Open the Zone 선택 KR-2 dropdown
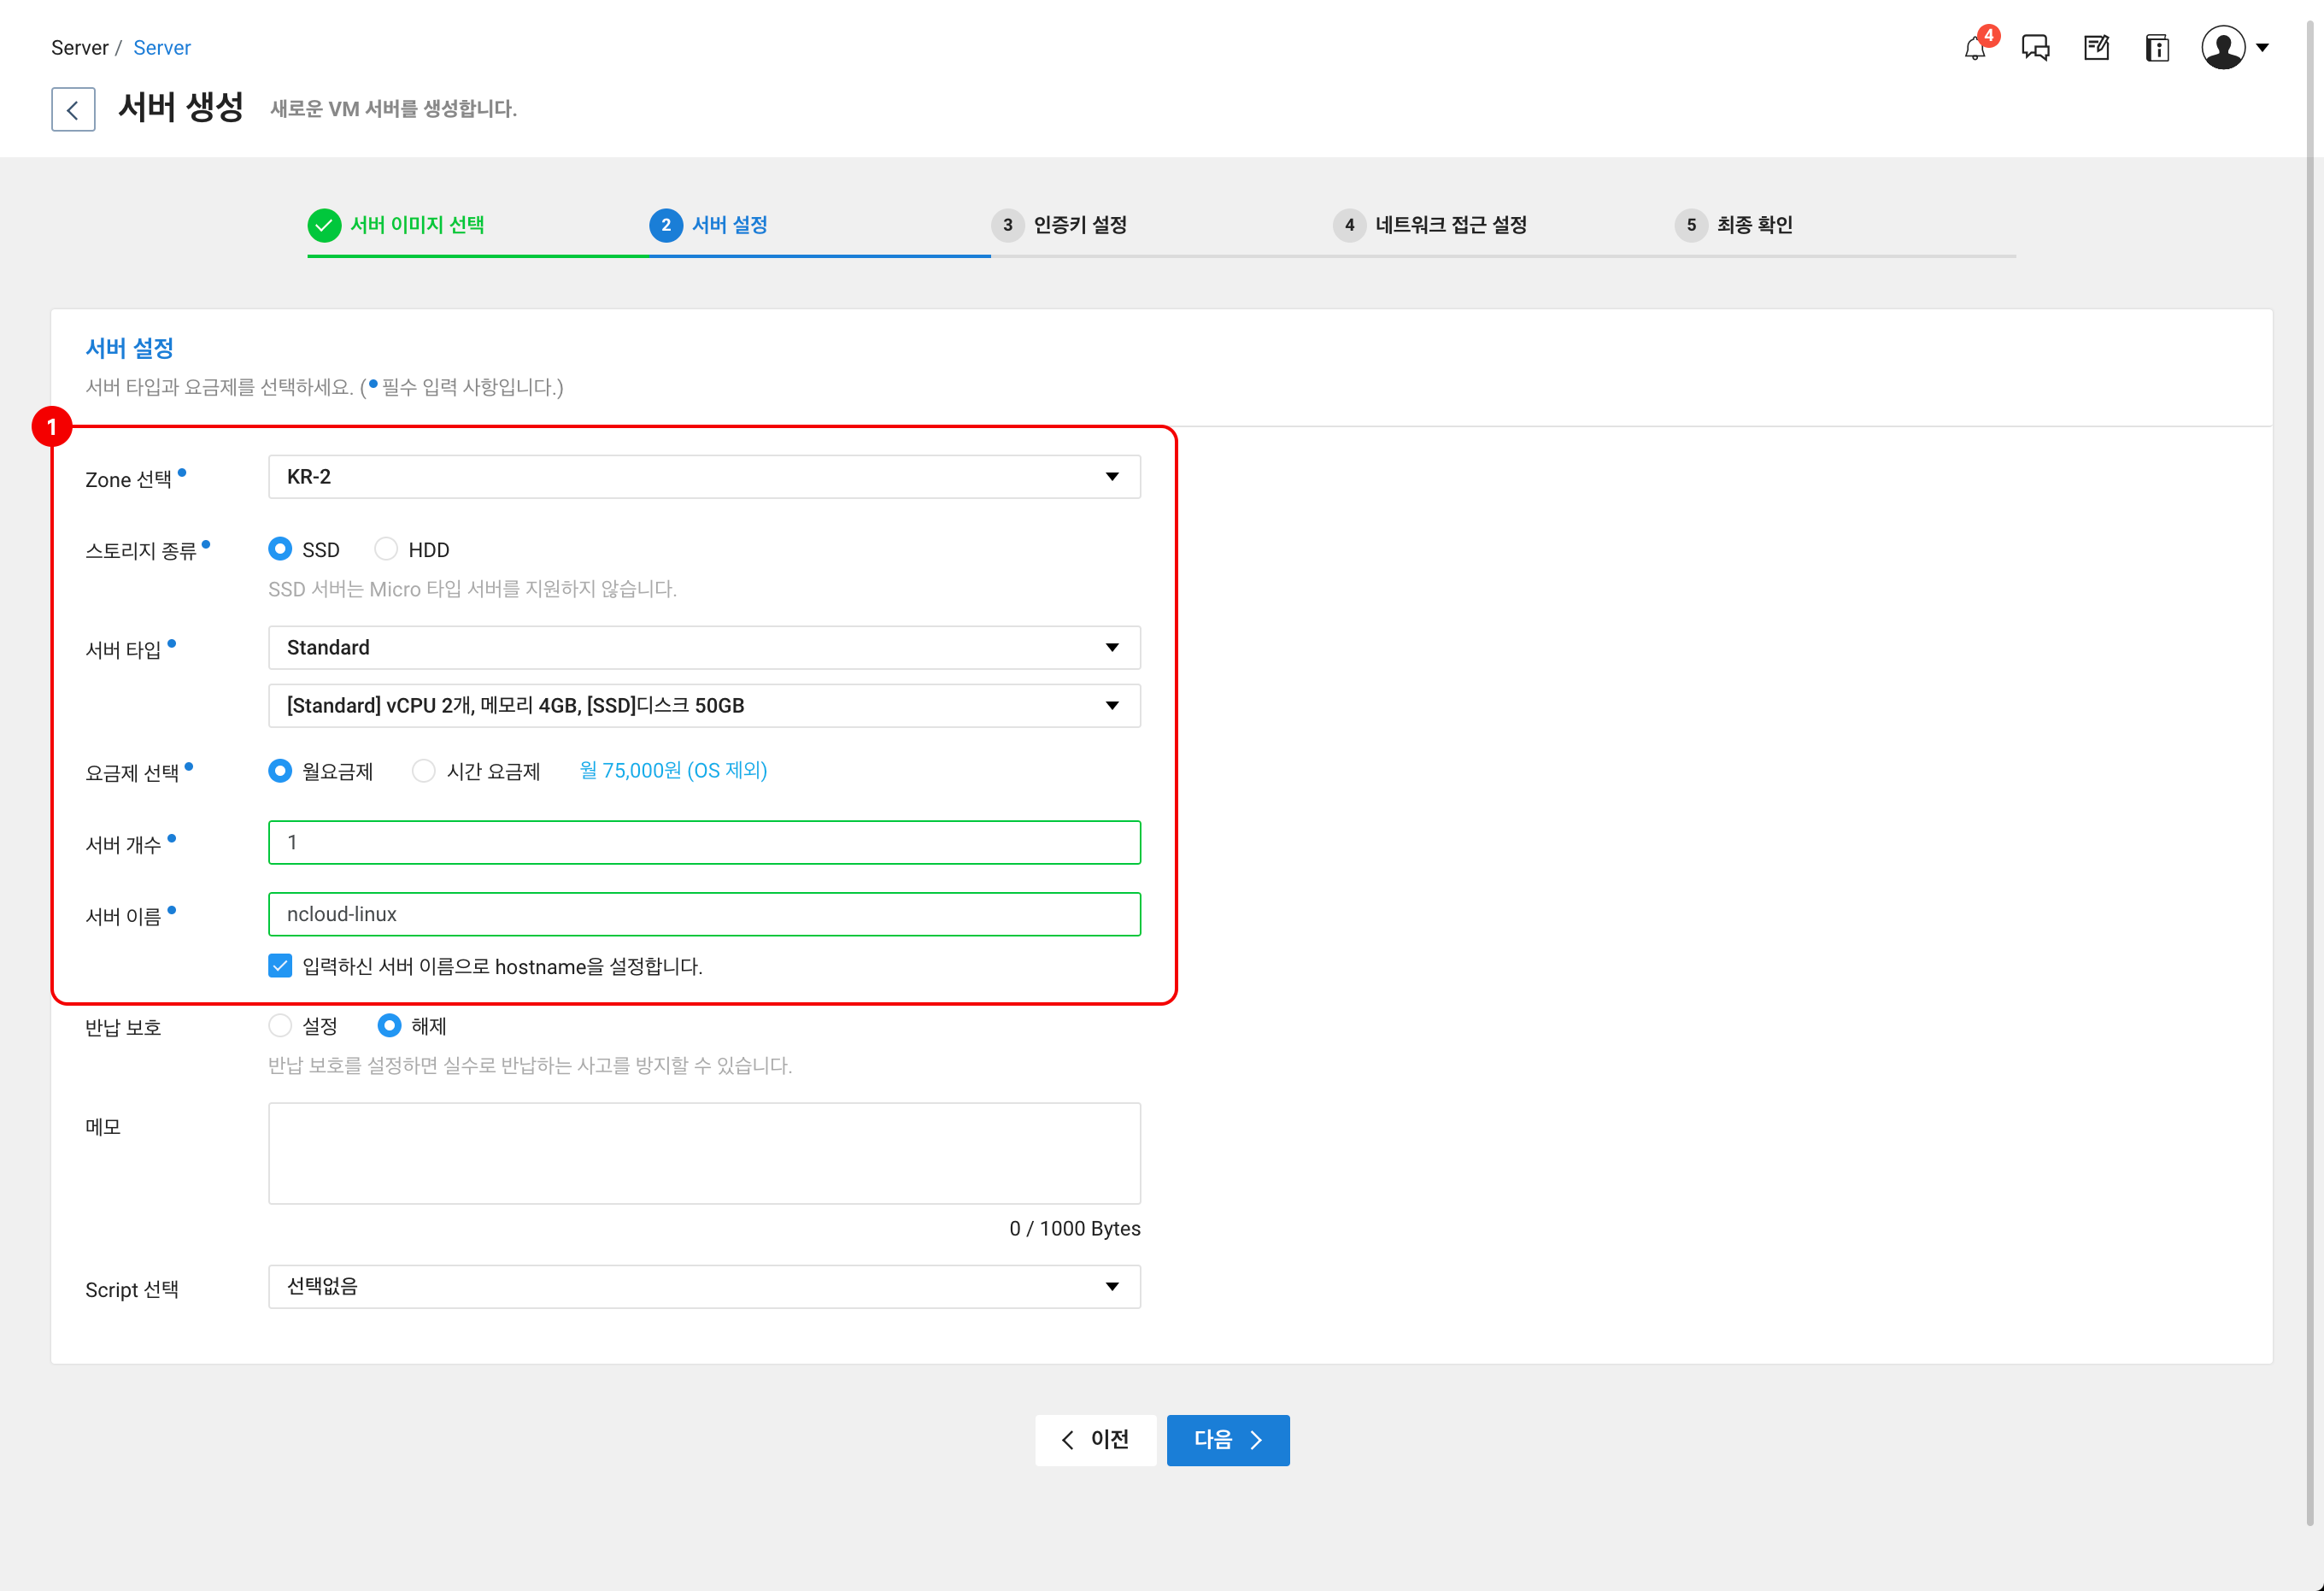 (x=704, y=477)
